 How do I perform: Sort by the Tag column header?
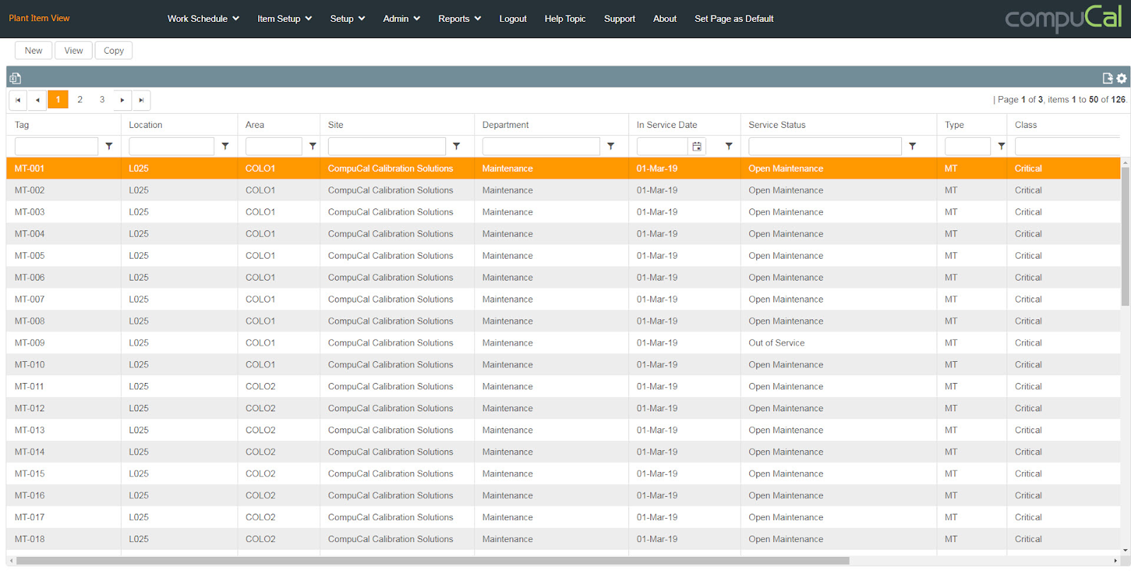(x=22, y=125)
